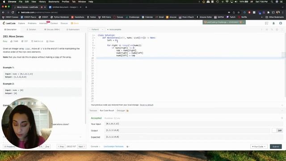Submit the solution with the Submit button
This screenshot has height=161, width=286.
276,147
